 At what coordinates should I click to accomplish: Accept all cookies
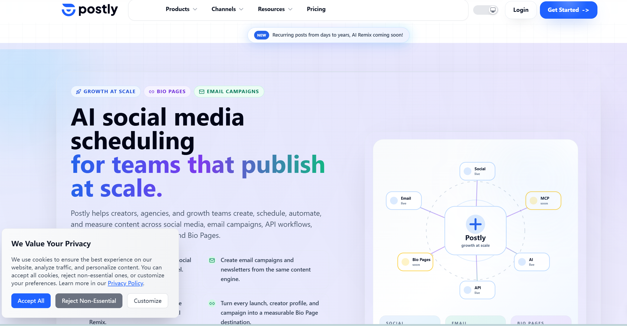pos(31,301)
